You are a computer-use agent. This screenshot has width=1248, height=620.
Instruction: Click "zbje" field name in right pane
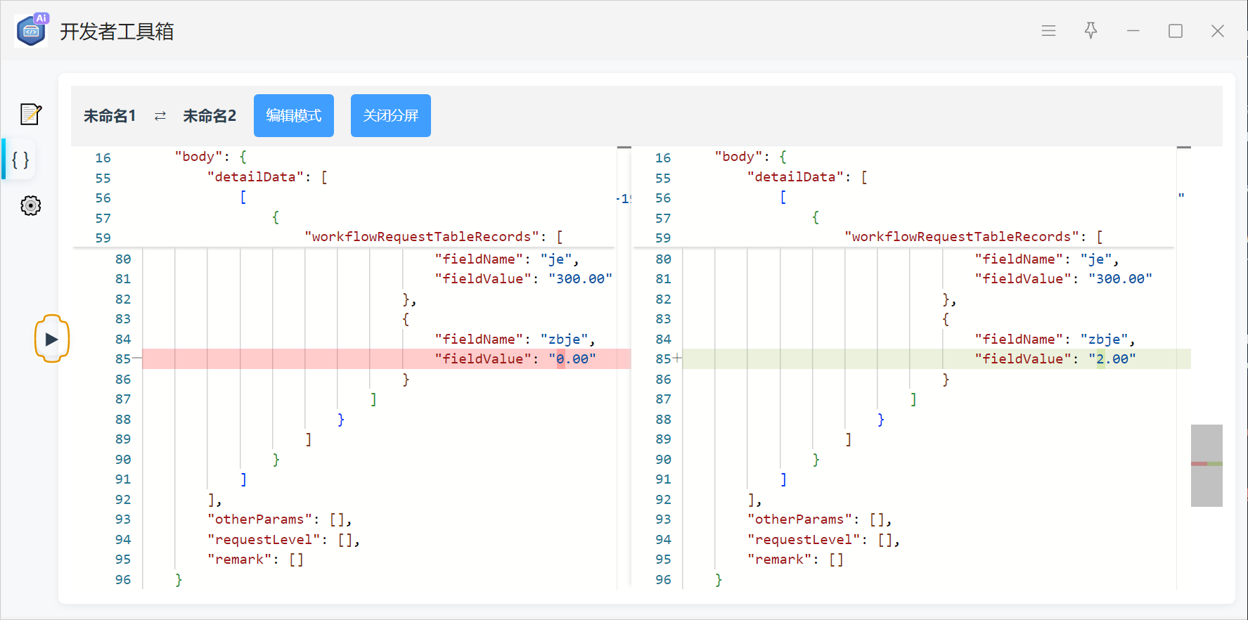(x=1104, y=340)
